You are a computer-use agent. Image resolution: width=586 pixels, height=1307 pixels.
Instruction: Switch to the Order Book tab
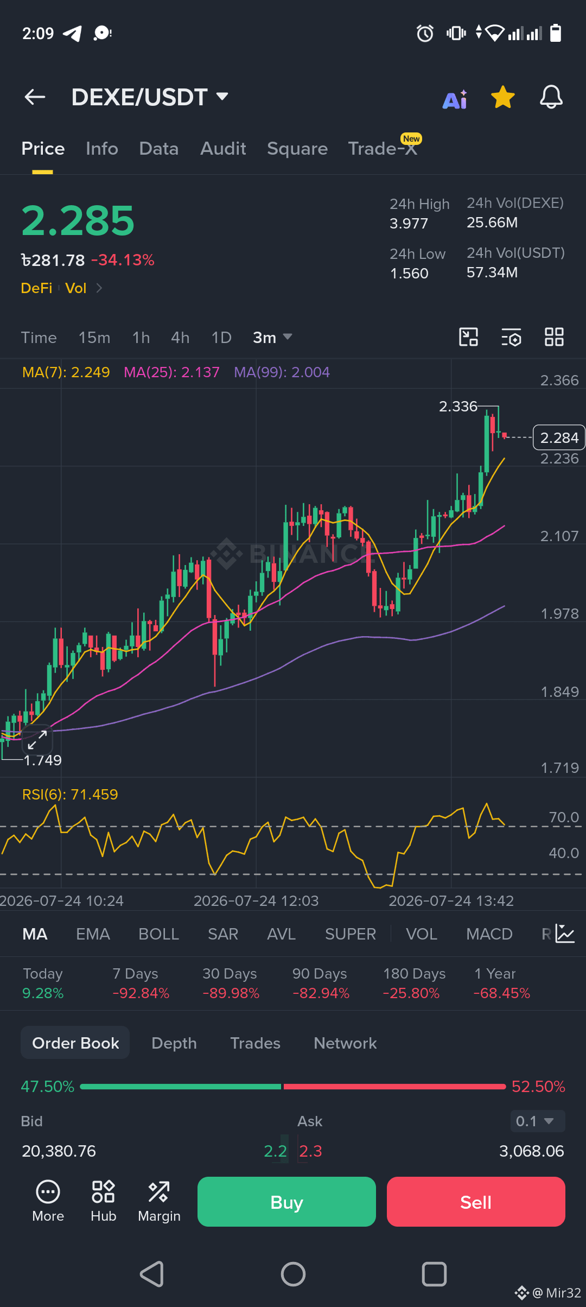point(75,1043)
